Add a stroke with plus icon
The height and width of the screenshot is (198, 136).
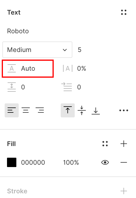[x=124, y=191]
